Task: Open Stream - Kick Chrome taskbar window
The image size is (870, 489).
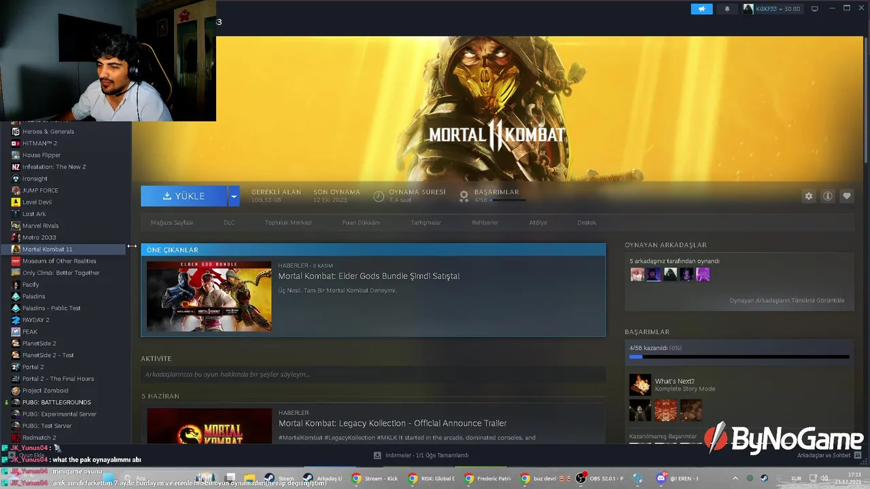Action: 374,478
